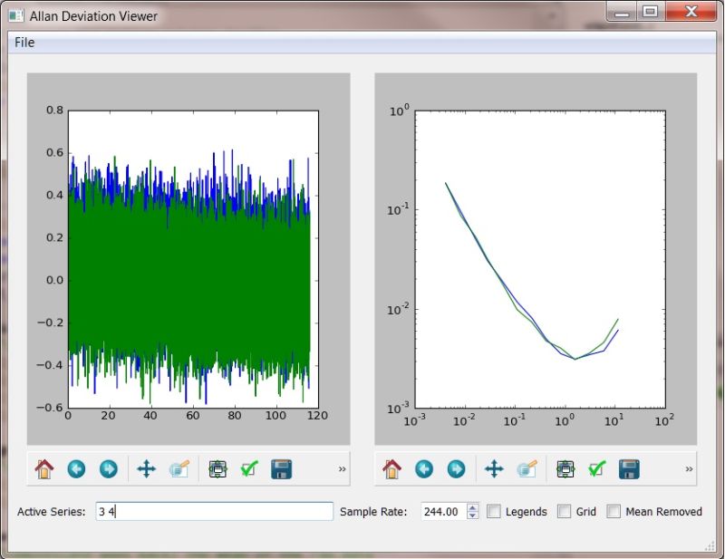Increase Sample Rate using the up spinner arrow
The width and height of the screenshot is (725, 559).
click(472, 506)
